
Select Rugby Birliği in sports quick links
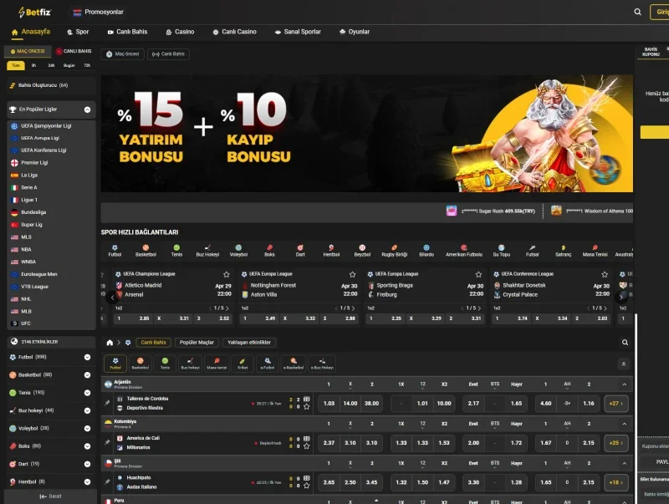coord(394,251)
